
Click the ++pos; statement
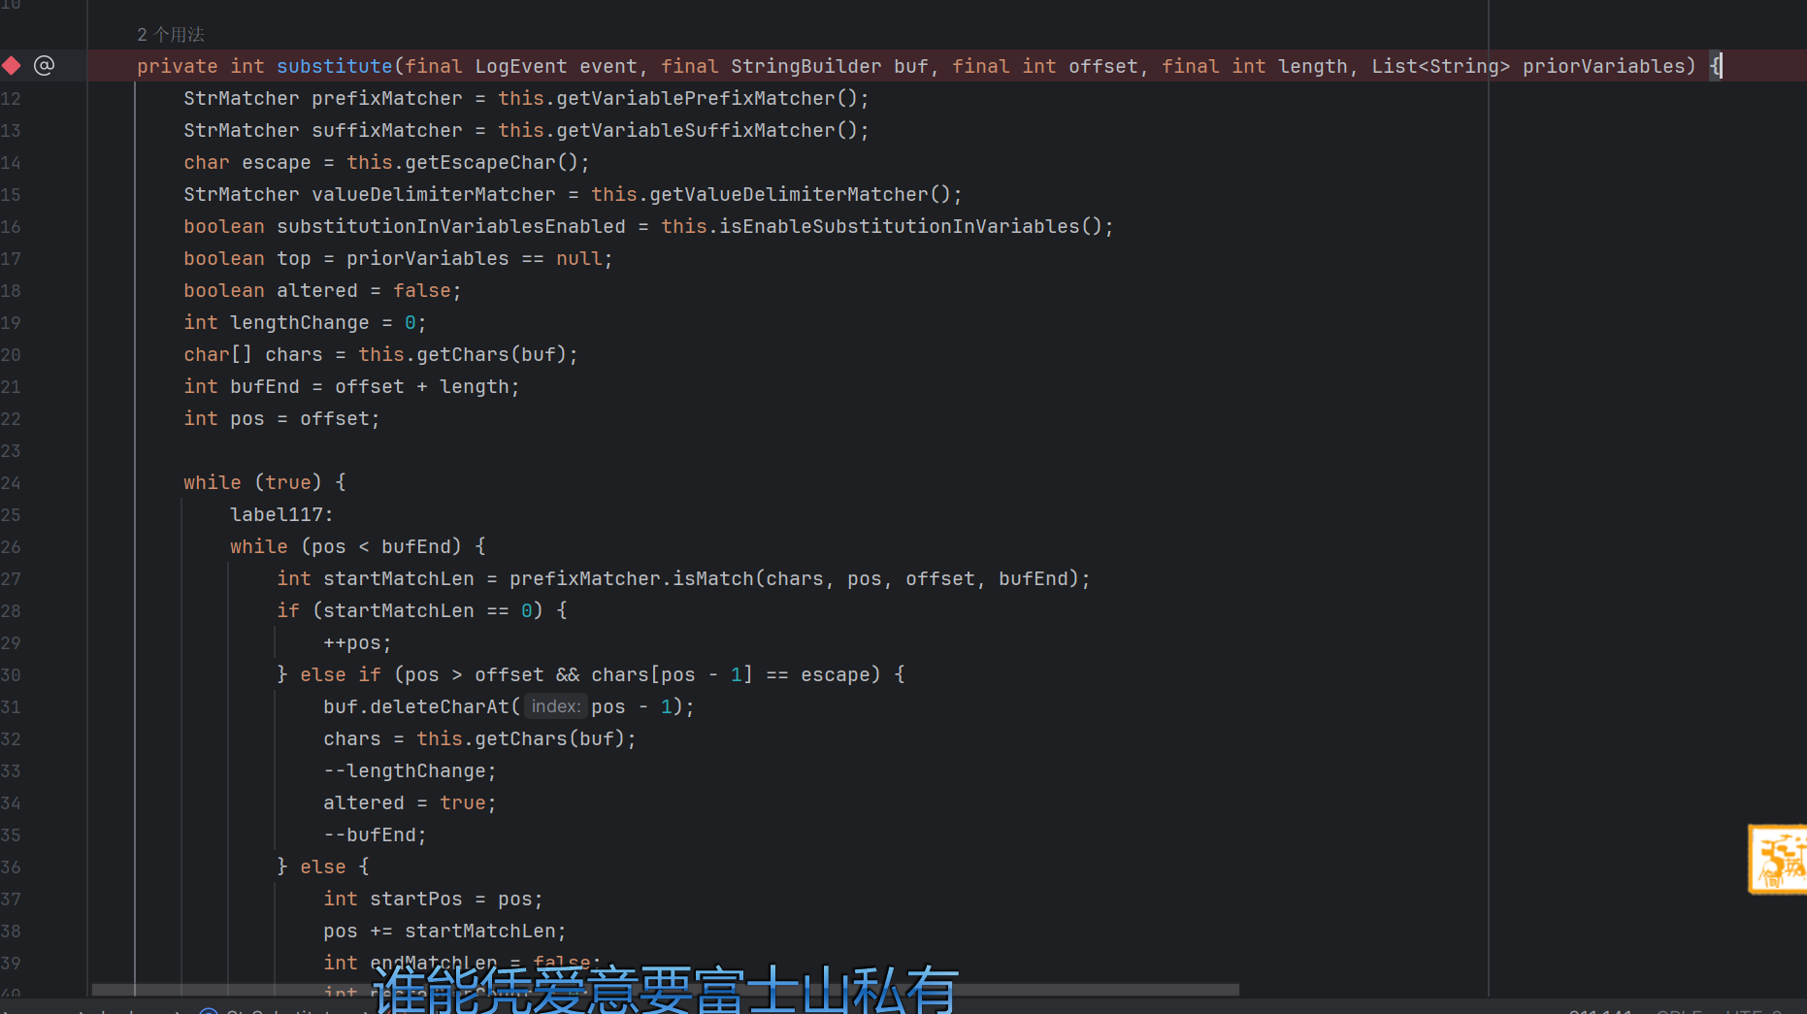[x=357, y=642]
